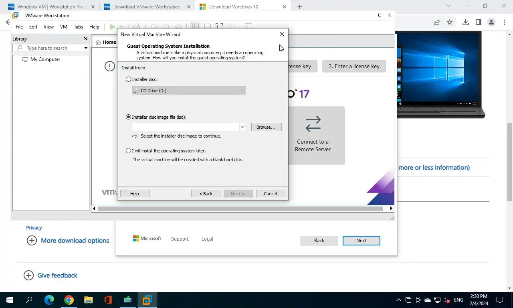Switch to 'Download VMware Workstation' browser tab
Image resolution: width=513 pixels, height=308 pixels.
click(147, 6)
